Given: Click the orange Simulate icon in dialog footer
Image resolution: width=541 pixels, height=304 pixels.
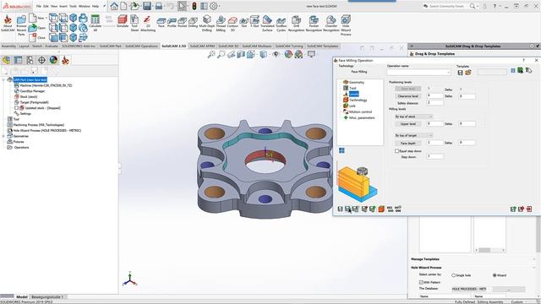Looking at the screenshot, I should tap(381, 209).
